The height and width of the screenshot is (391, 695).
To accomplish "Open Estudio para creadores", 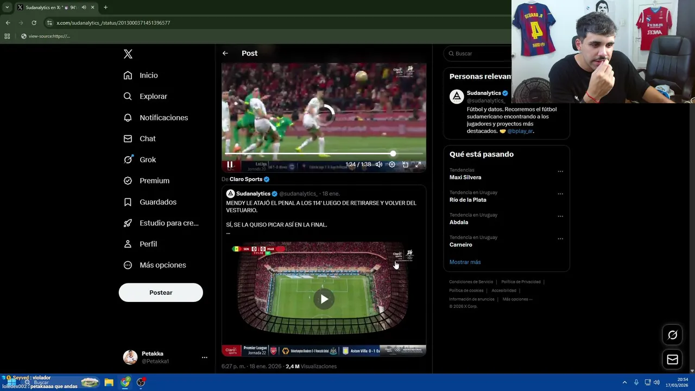I will (161, 223).
